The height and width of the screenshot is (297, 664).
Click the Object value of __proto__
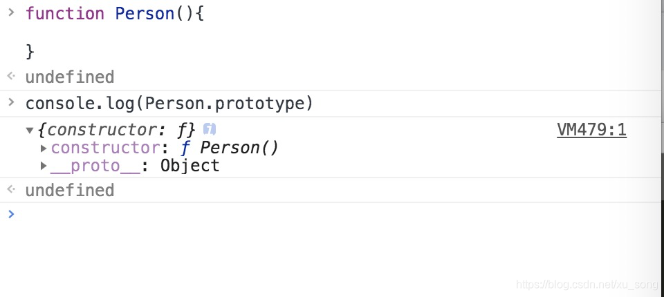pos(190,166)
